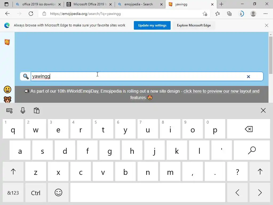This screenshot has width=273, height=205.
Task: Activate microphone dictation on keyboard
Action: [x=23, y=110]
